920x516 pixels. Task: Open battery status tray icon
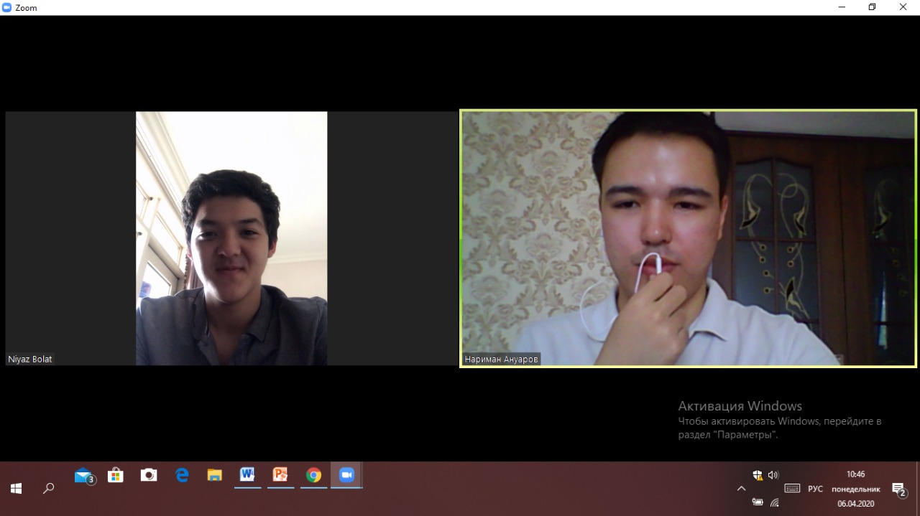pyautogui.click(x=758, y=502)
